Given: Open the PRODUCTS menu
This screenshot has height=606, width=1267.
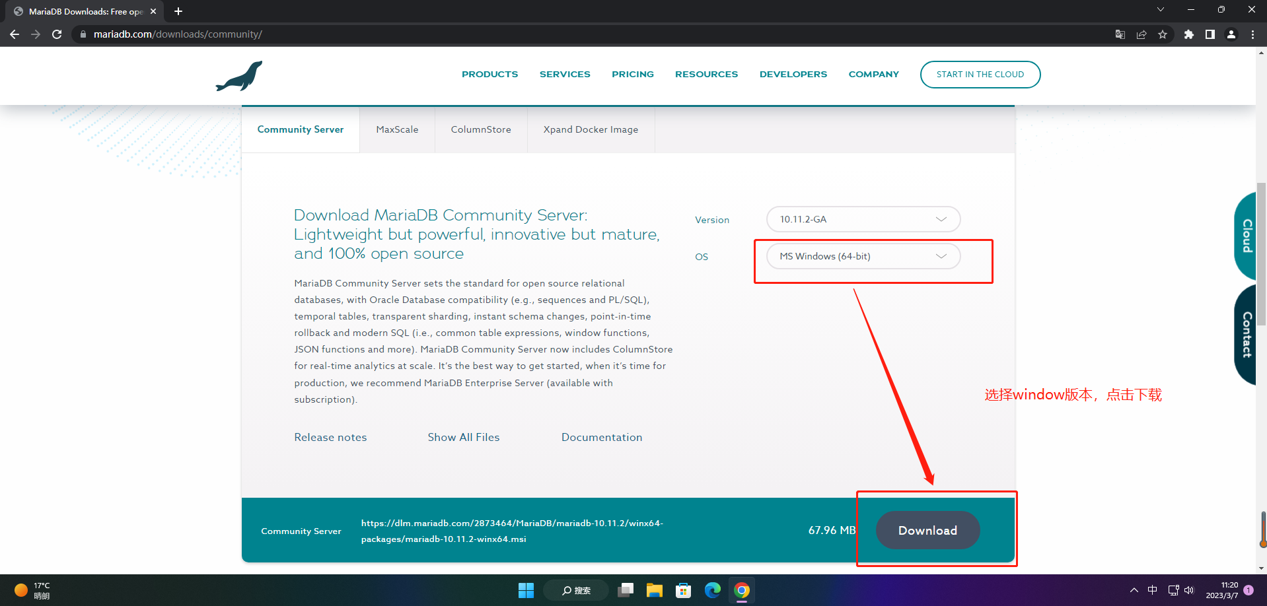Looking at the screenshot, I should pyautogui.click(x=490, y=75).
